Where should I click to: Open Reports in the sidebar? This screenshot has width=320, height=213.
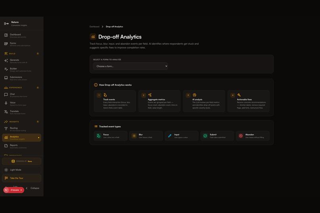pos(21,146)
